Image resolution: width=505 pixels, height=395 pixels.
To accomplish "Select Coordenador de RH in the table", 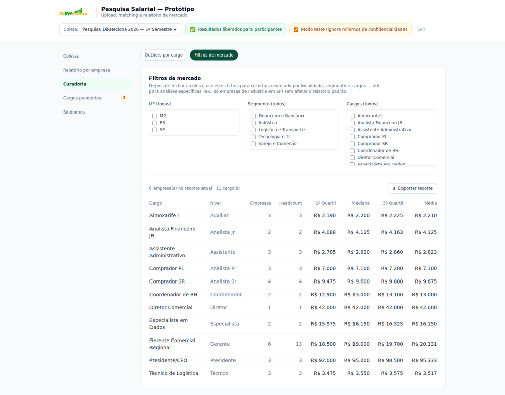I will (173, 295).
